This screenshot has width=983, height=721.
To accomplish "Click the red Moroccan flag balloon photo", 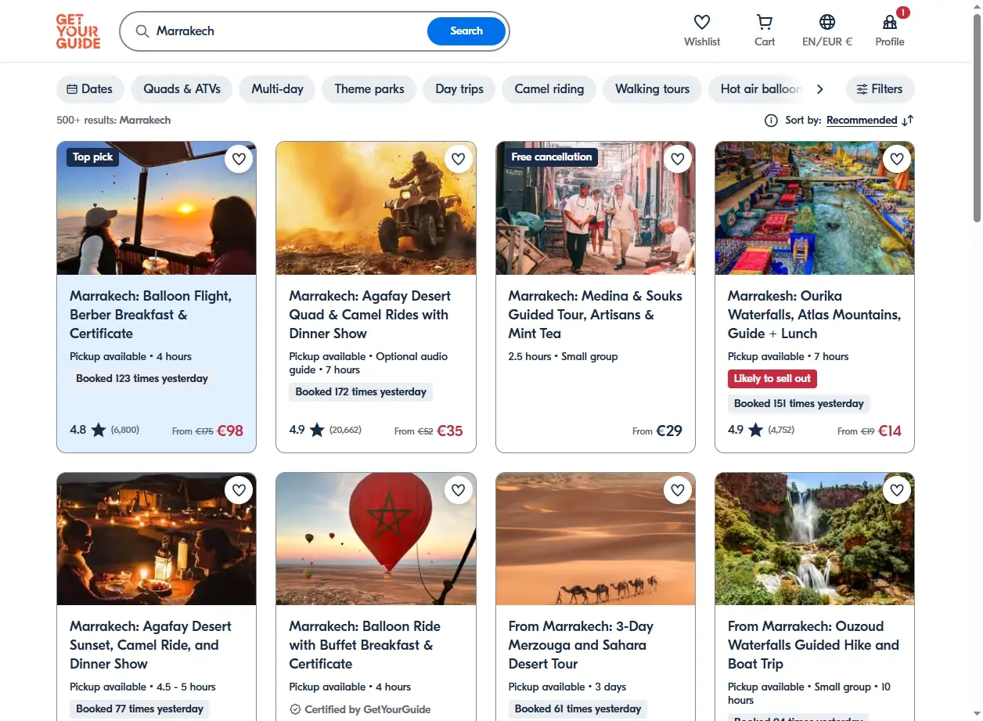I will tap(376, 539).
